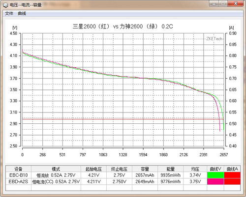Click the red 曲线A swatch for EBD-A2S
Screen dimensions: 246x197
click(x=232, y=181)
